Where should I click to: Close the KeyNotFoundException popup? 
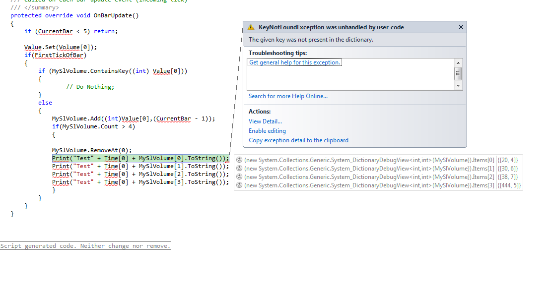(x=461, y=27)
